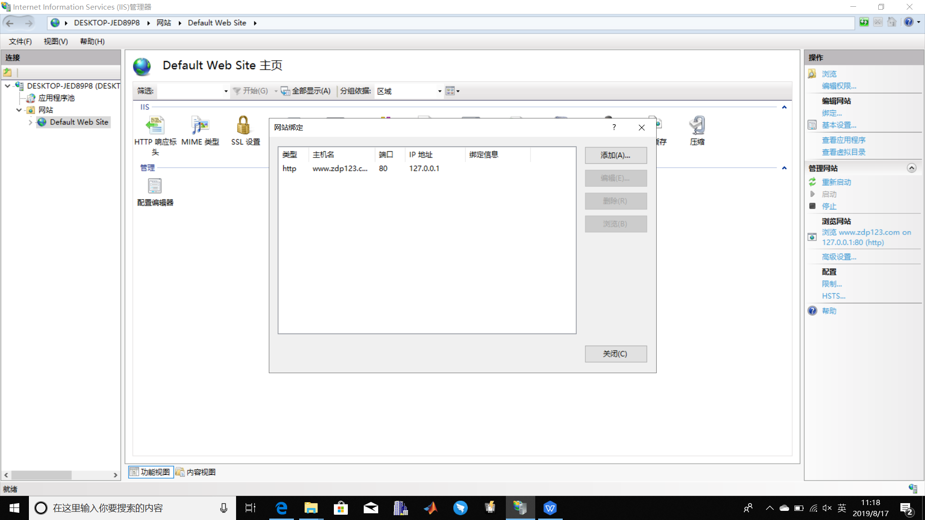Image resolution: width=925 pixels, height=520 pixels.
Task: Open Task View from taskbar
Action: pyautogui.click(x=251, y=508)
